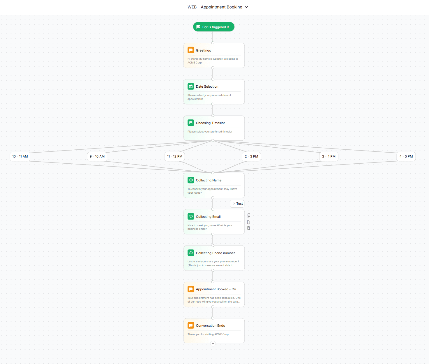Select the 10 - 11 AM timeslot branch
429x364 pixels.
point(20,156)
